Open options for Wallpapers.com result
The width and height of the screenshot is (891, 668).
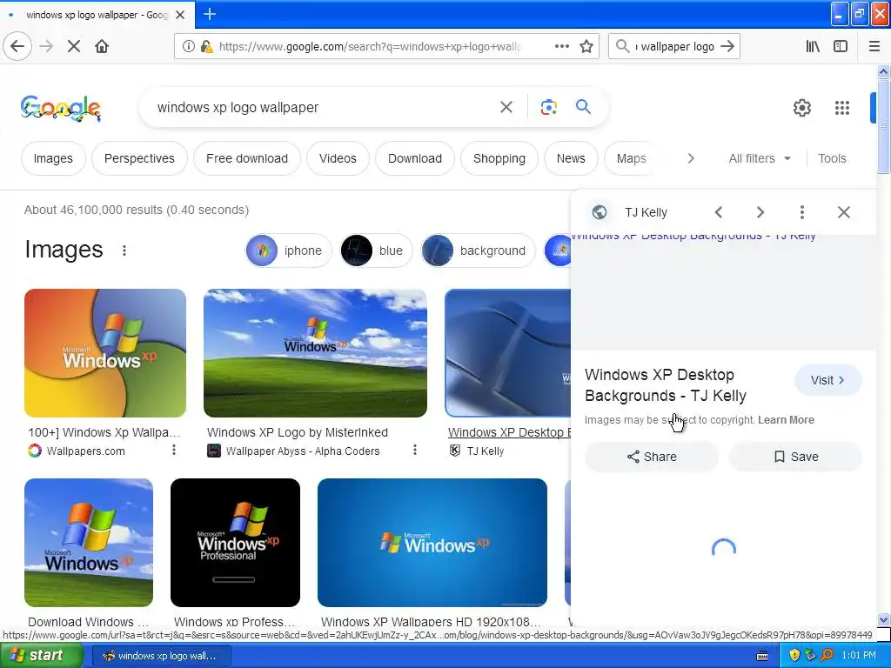[x=174, y=450]
